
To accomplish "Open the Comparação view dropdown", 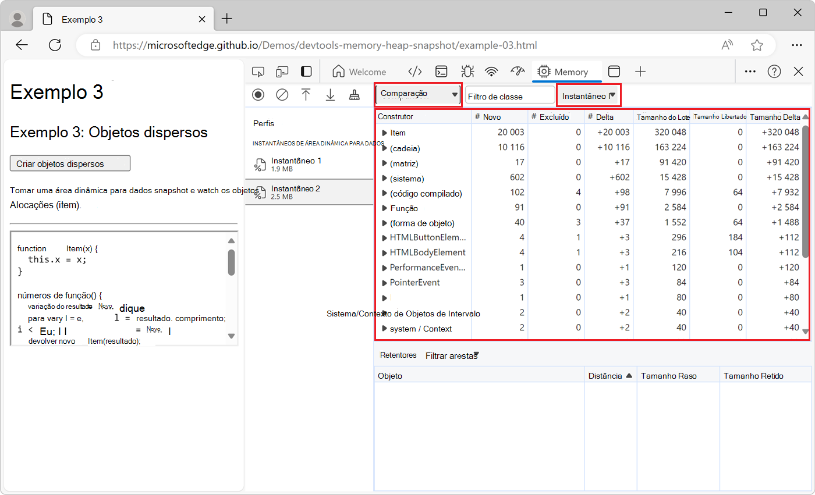I will (x=419, y=95).
